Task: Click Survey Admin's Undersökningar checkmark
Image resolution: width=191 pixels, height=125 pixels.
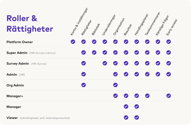Action: pyautogui.click(x=105, y=63)
